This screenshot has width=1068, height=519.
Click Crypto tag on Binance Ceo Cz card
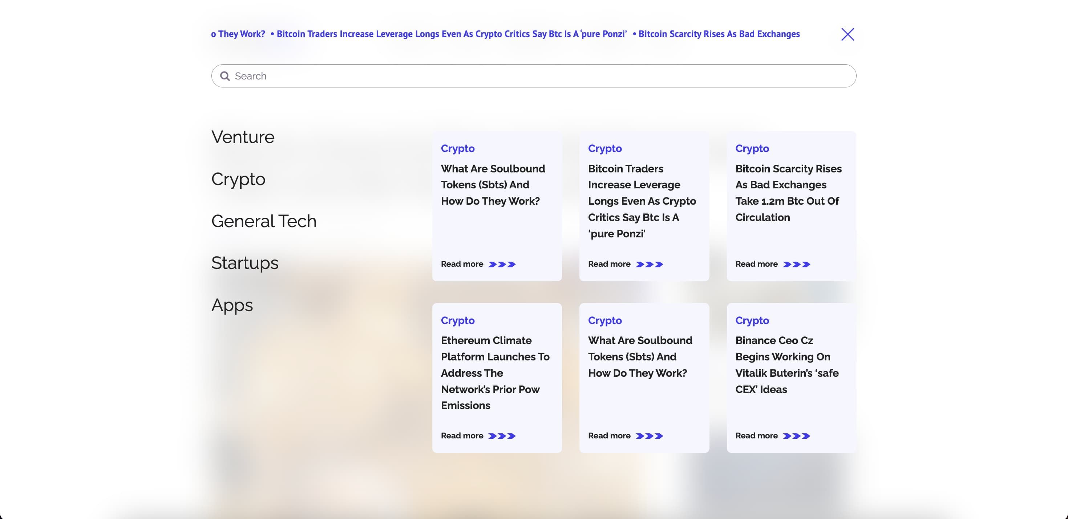(752, 320)
